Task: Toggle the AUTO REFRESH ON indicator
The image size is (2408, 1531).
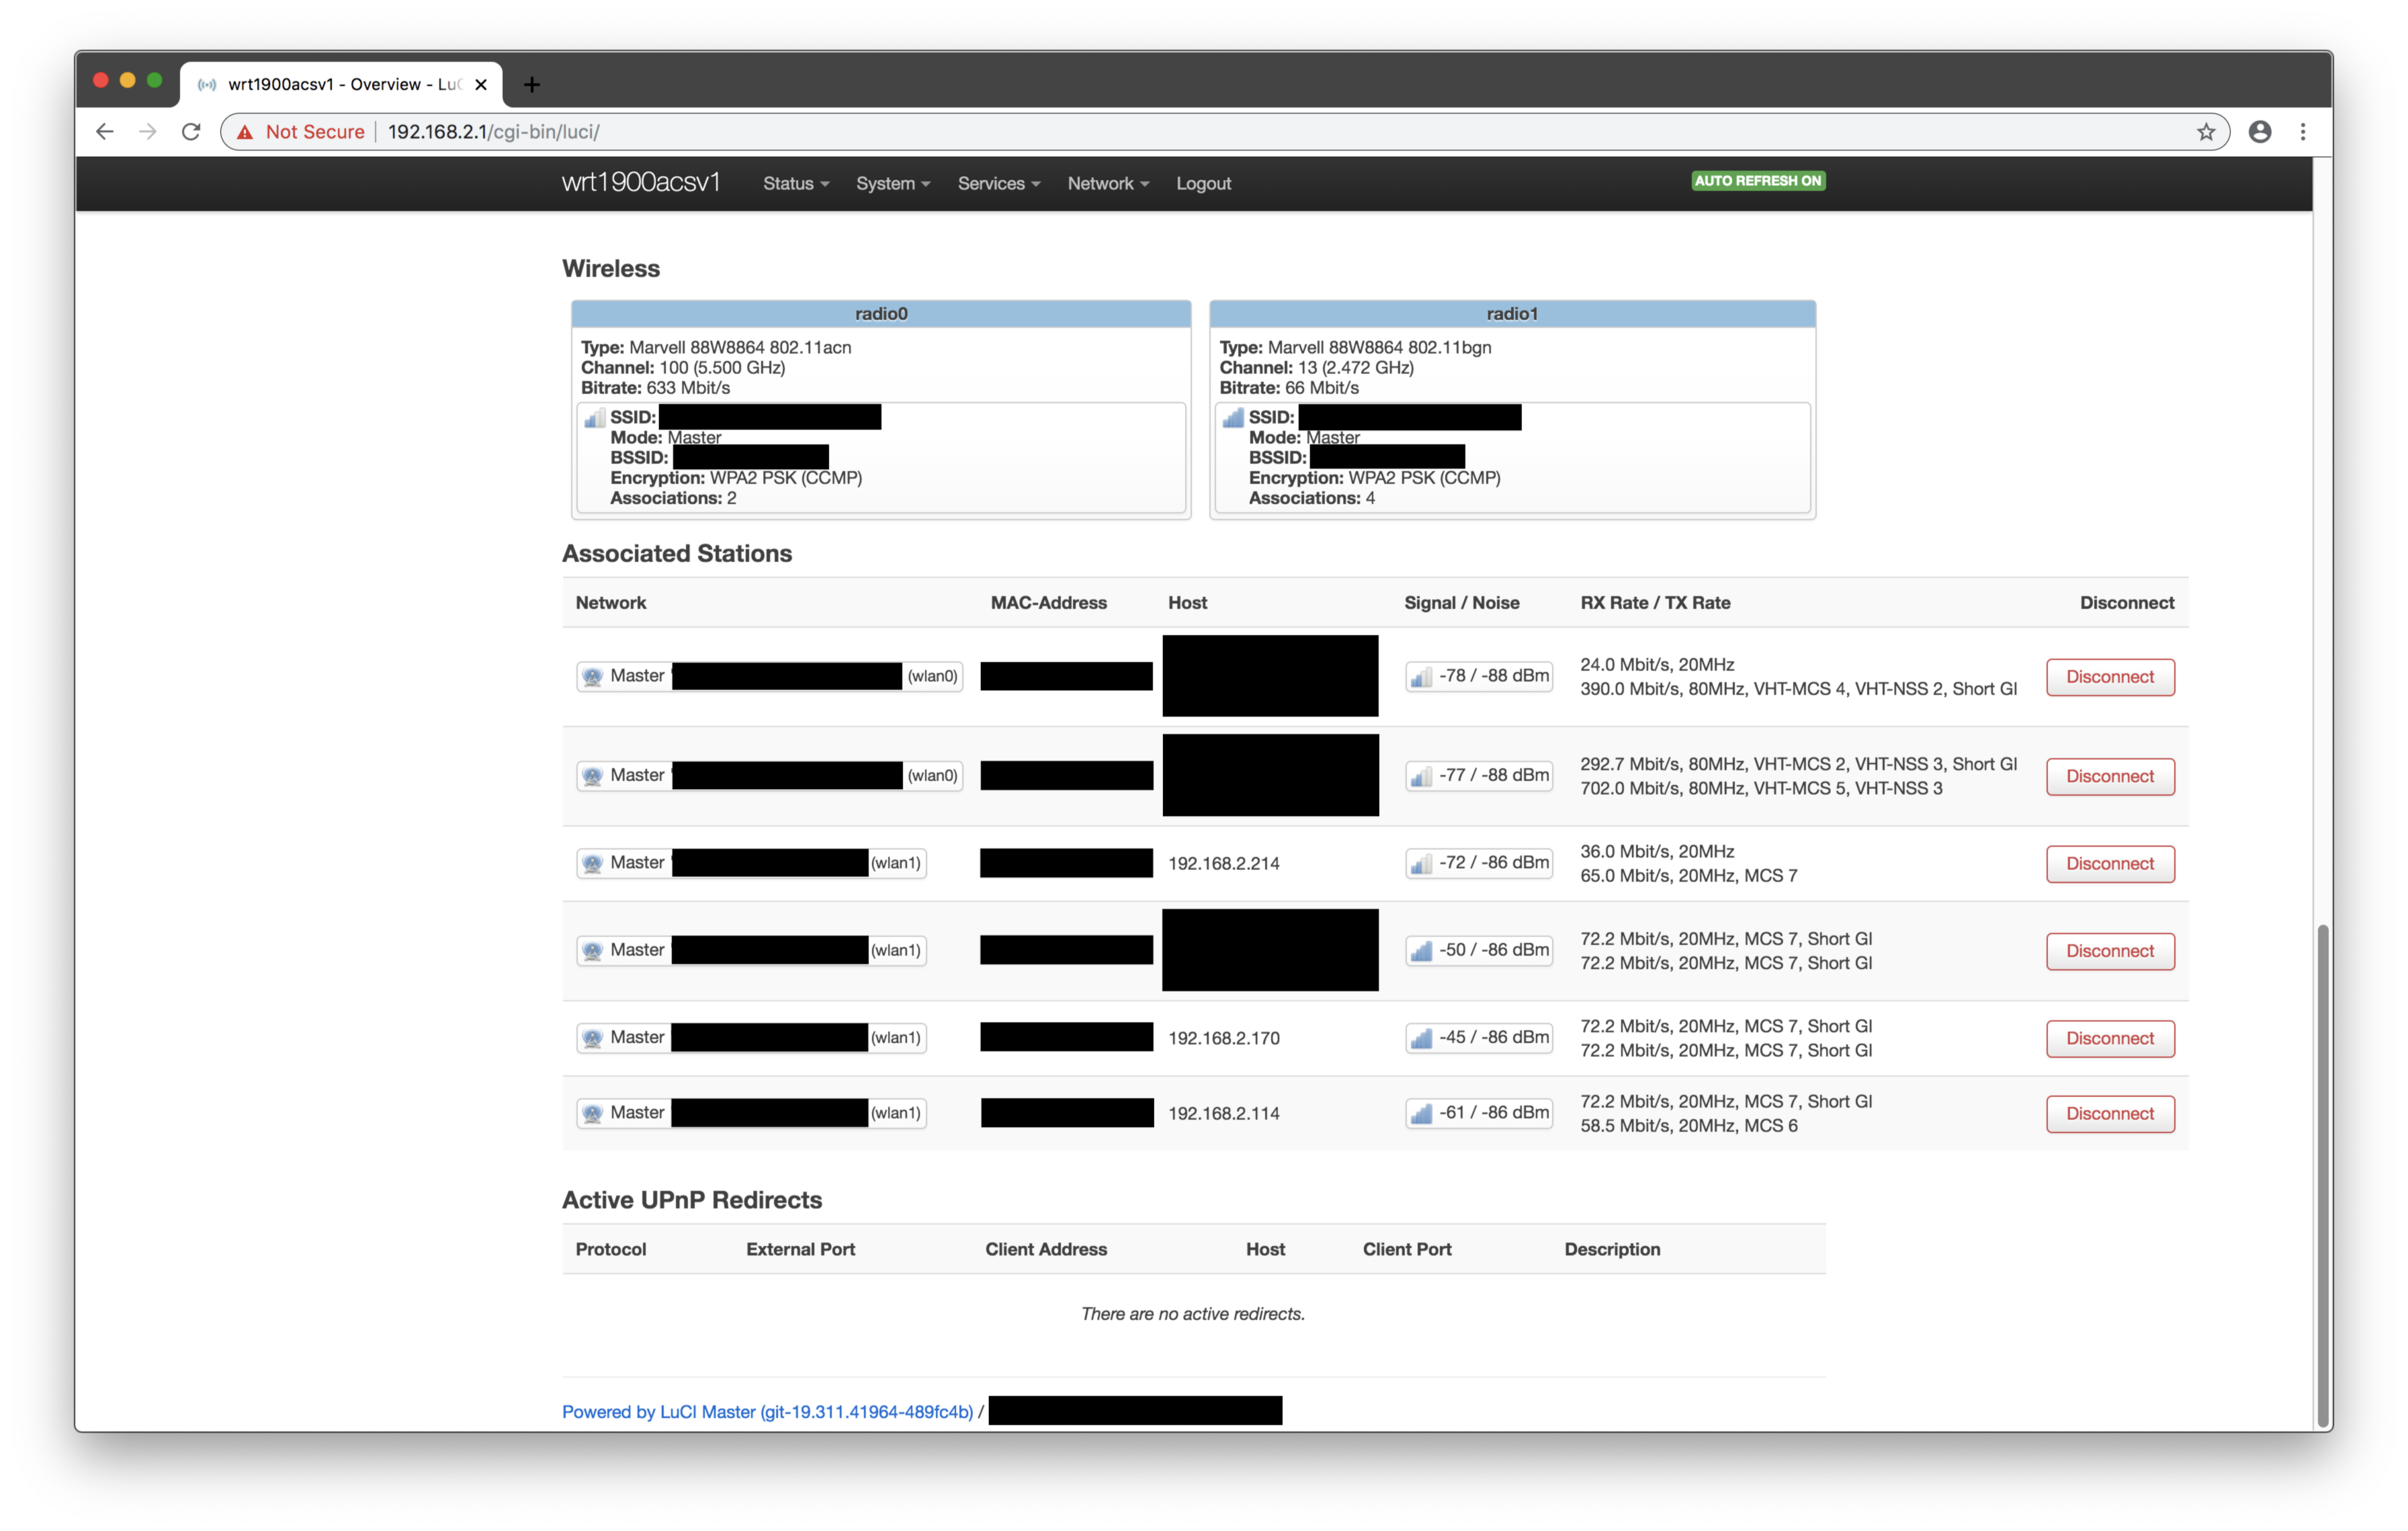Action: 1757,181
